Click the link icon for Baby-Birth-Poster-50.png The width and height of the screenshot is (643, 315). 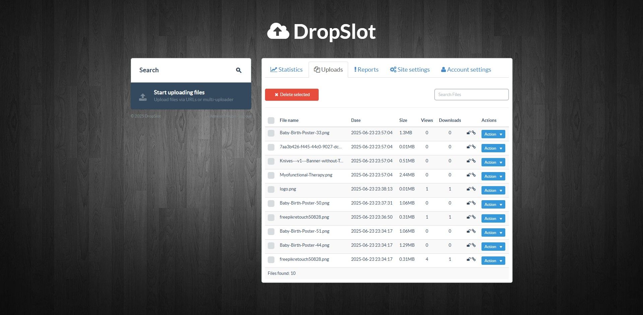pos(473,203)
